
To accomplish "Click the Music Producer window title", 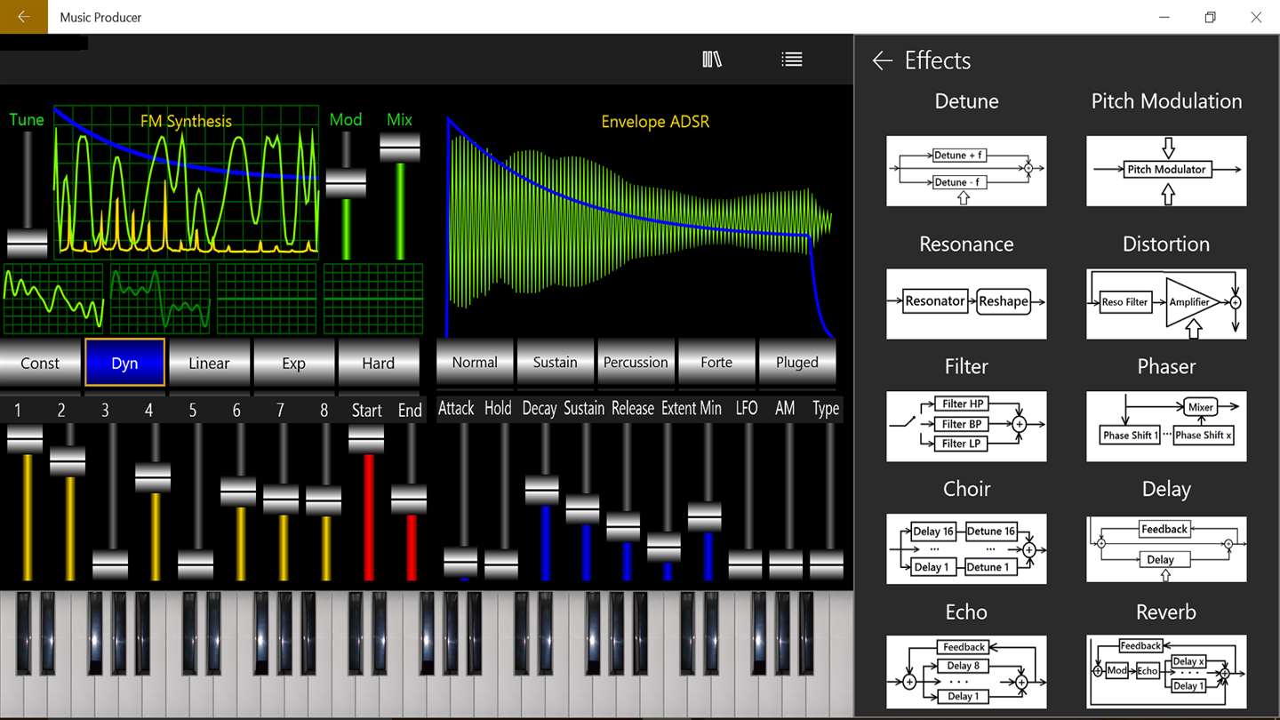I will 100,17.
